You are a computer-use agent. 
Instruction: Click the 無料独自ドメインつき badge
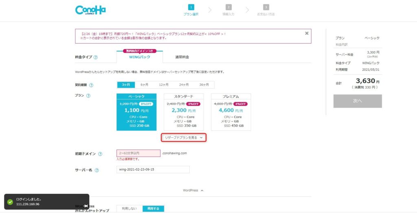[x=140, y=51]
